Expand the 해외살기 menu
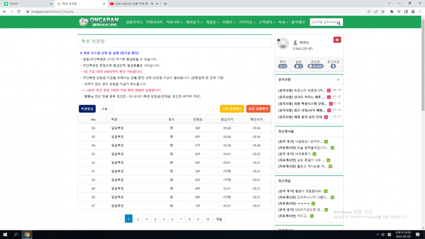The height and width of the screenshot is (239, 425). [x=194, y=22]
